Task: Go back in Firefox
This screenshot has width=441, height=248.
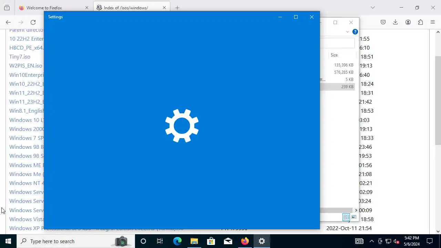Action: (8, 22)
